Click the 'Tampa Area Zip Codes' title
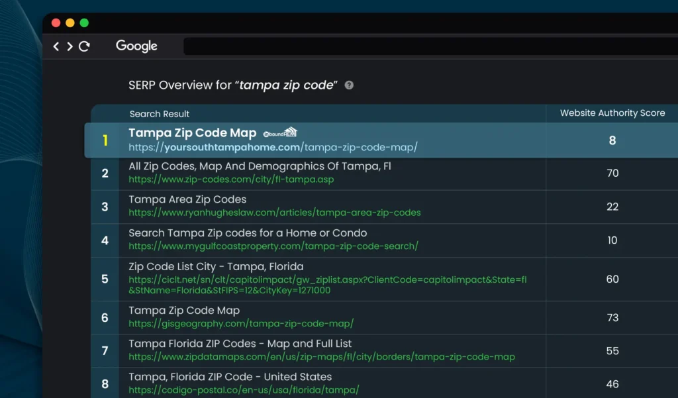678x398 pixels. coord(187,199)
